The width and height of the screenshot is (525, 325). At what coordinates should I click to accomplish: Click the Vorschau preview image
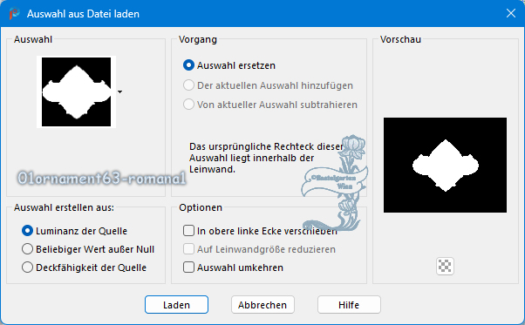[445, 165]
